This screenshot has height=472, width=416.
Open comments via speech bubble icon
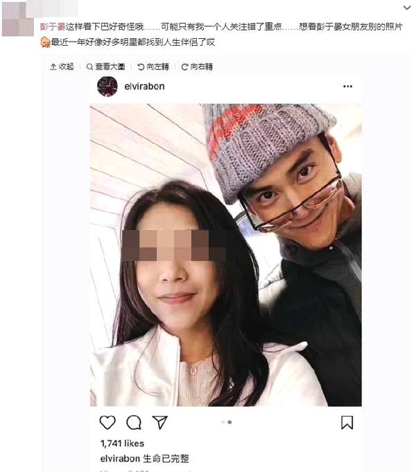[x=134, y=422]
